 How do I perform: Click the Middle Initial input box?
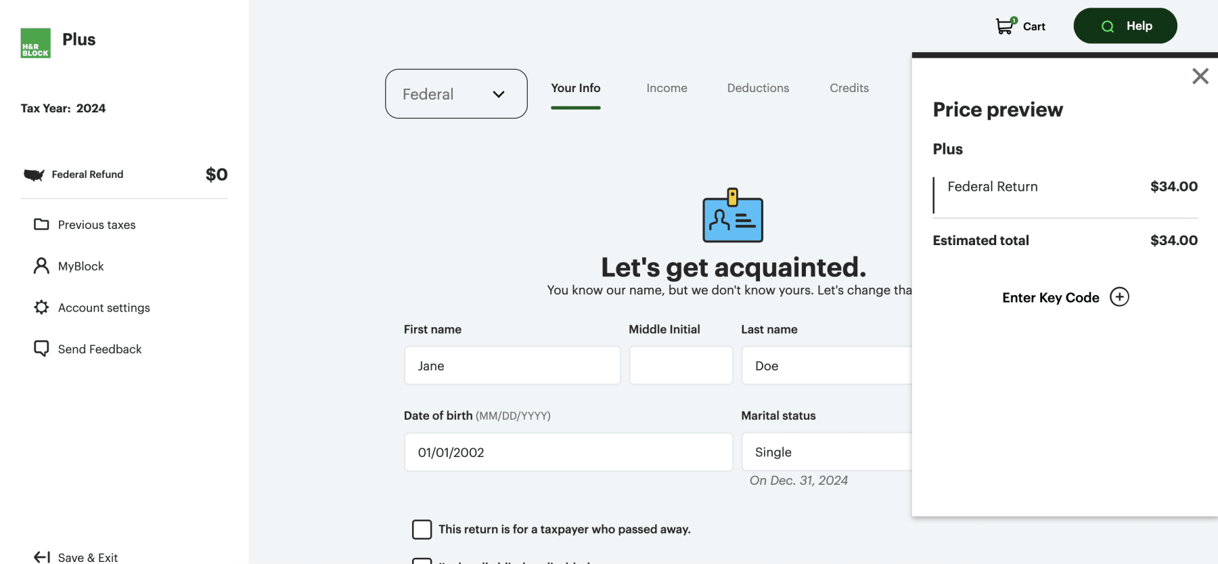click(x=681, y=366)
